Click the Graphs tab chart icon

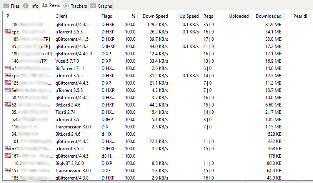(93, 6)
